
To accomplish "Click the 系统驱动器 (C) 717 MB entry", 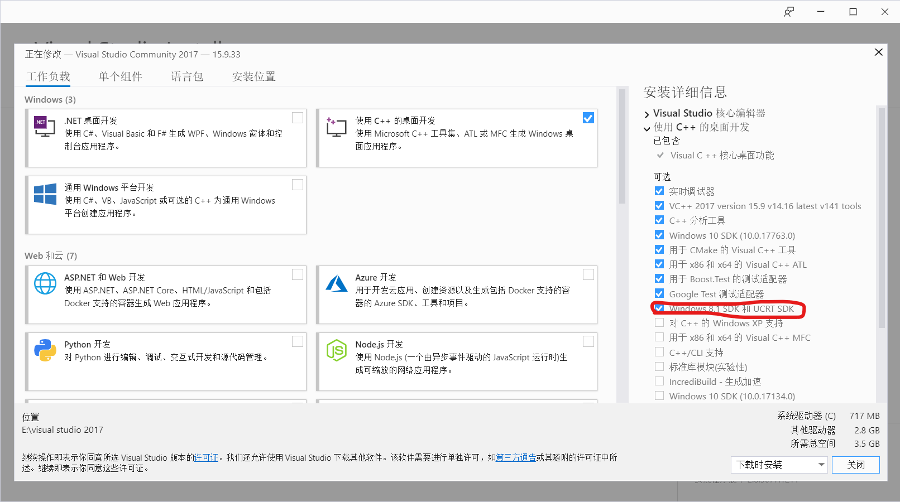I will (x=828, y=416).
